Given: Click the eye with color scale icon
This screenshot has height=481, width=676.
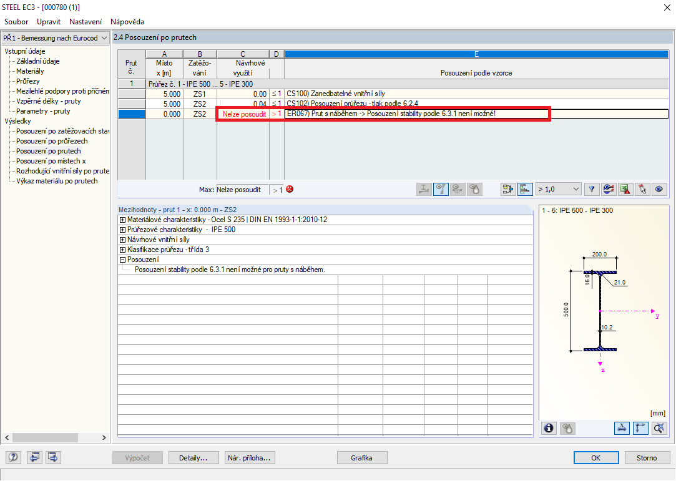Looking at the screenshot, I should click(x=609, y=189).
